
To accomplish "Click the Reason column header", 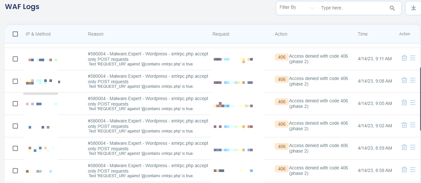I will 96,34.
